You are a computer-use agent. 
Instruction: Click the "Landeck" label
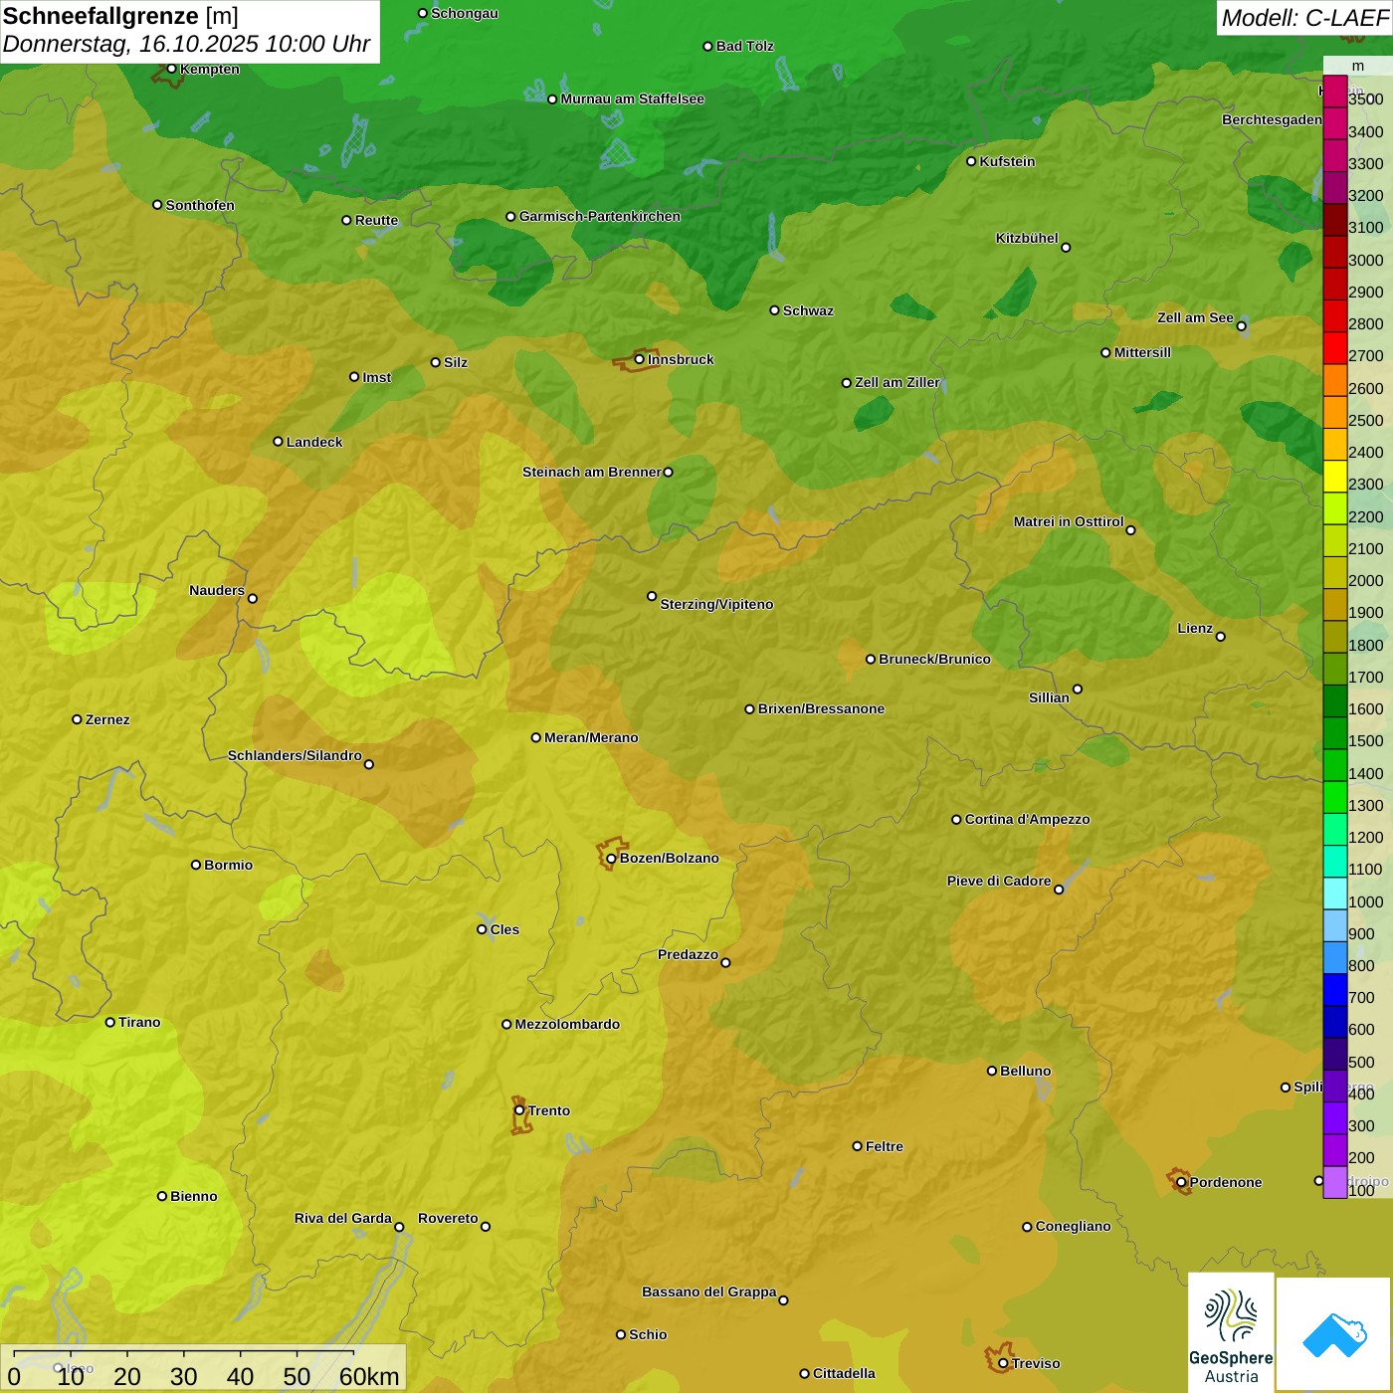pyautogui.click(x=314, y=442)
